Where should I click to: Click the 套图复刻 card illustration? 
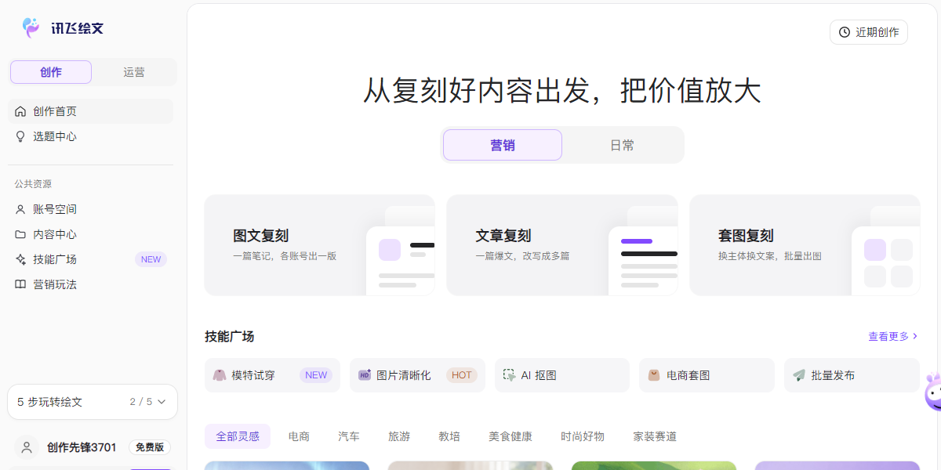click(886, 250)
